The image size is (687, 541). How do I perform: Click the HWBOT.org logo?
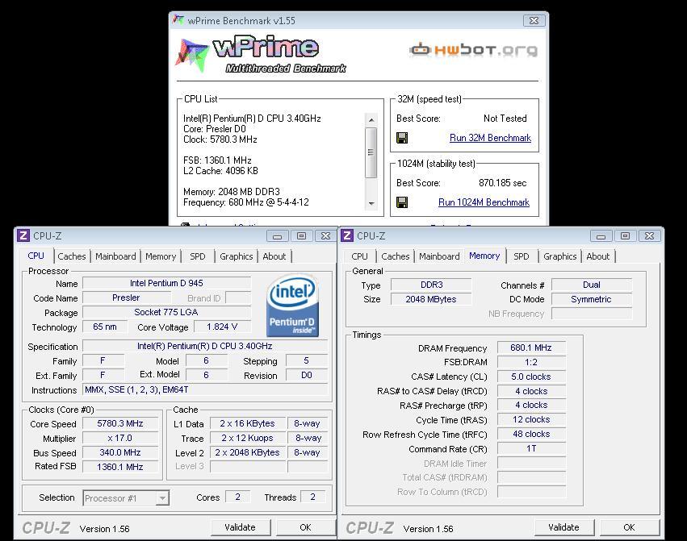(x=474, y=49)
